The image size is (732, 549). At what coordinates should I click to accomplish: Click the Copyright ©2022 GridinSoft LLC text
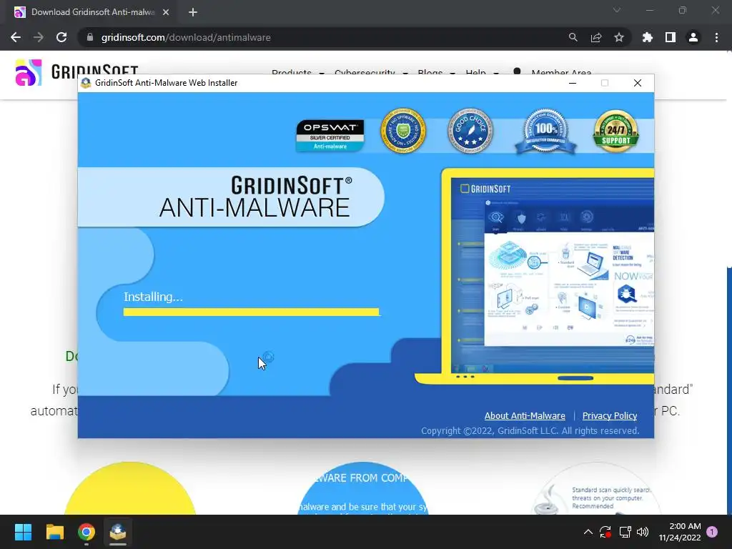(530, 431)
